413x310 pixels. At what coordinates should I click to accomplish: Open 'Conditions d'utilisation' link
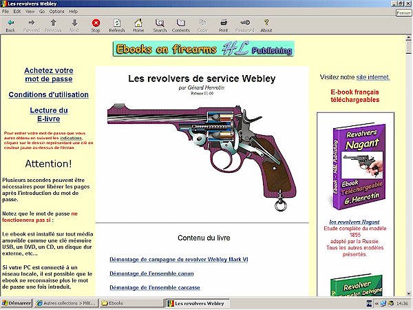[48, 94]
